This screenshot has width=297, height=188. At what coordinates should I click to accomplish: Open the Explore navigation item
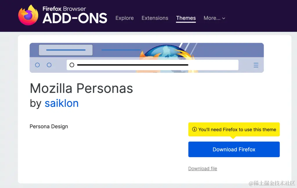(x=124, y=18)
